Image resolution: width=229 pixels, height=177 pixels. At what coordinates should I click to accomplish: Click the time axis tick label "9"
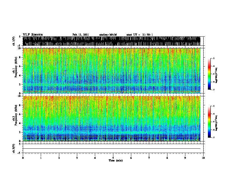(185, 158)
